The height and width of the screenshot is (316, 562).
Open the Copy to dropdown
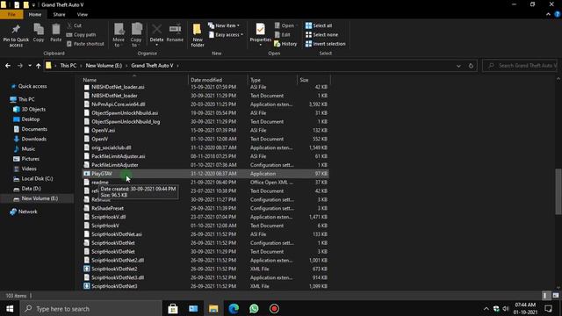point(136,35)
